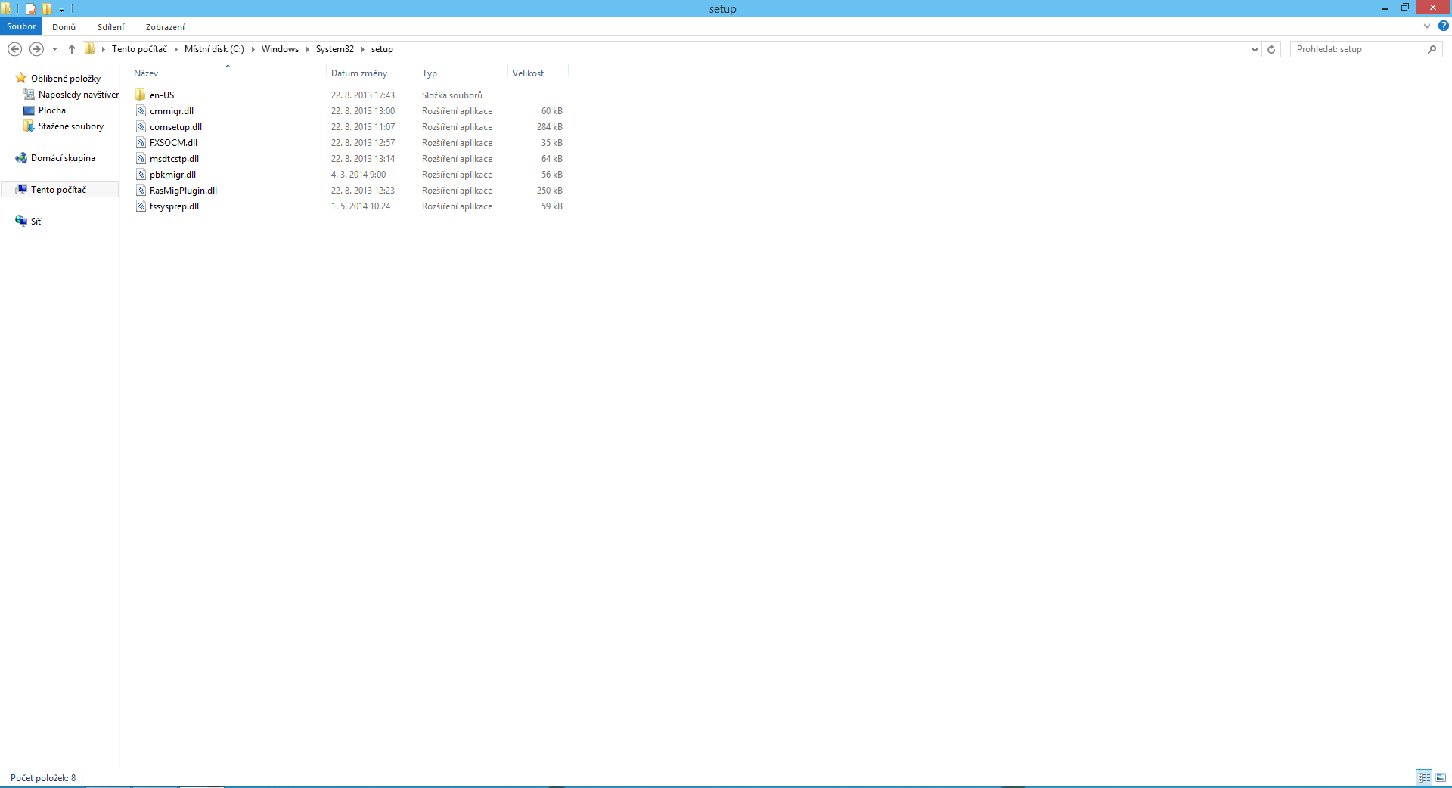Switch to the Sdílení ribbon tab
Image resolution: width=1452 pixels, height=788 pixels.
110,26
